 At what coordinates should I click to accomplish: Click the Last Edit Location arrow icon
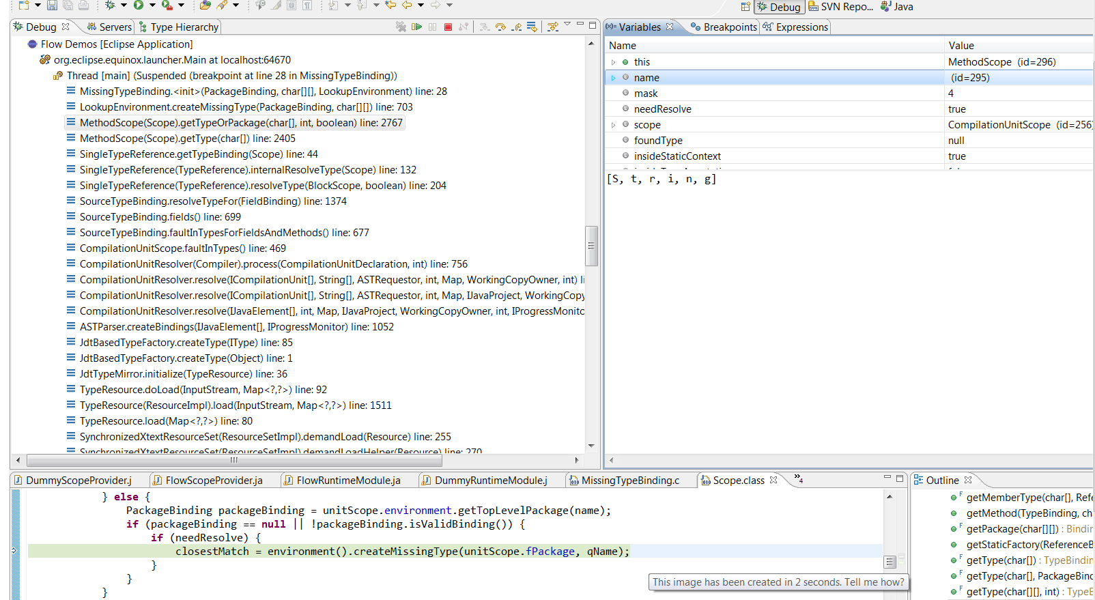point(390,5)
